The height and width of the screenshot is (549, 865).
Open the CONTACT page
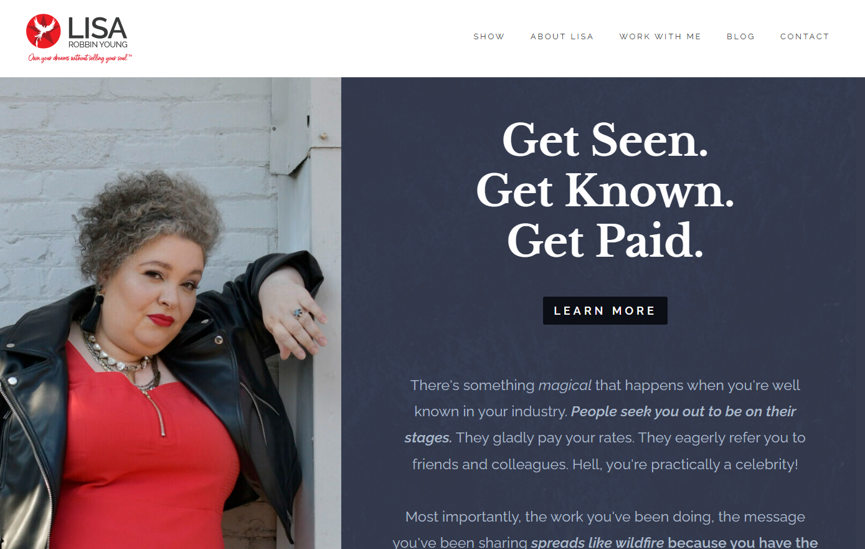[x=805, y=37]
